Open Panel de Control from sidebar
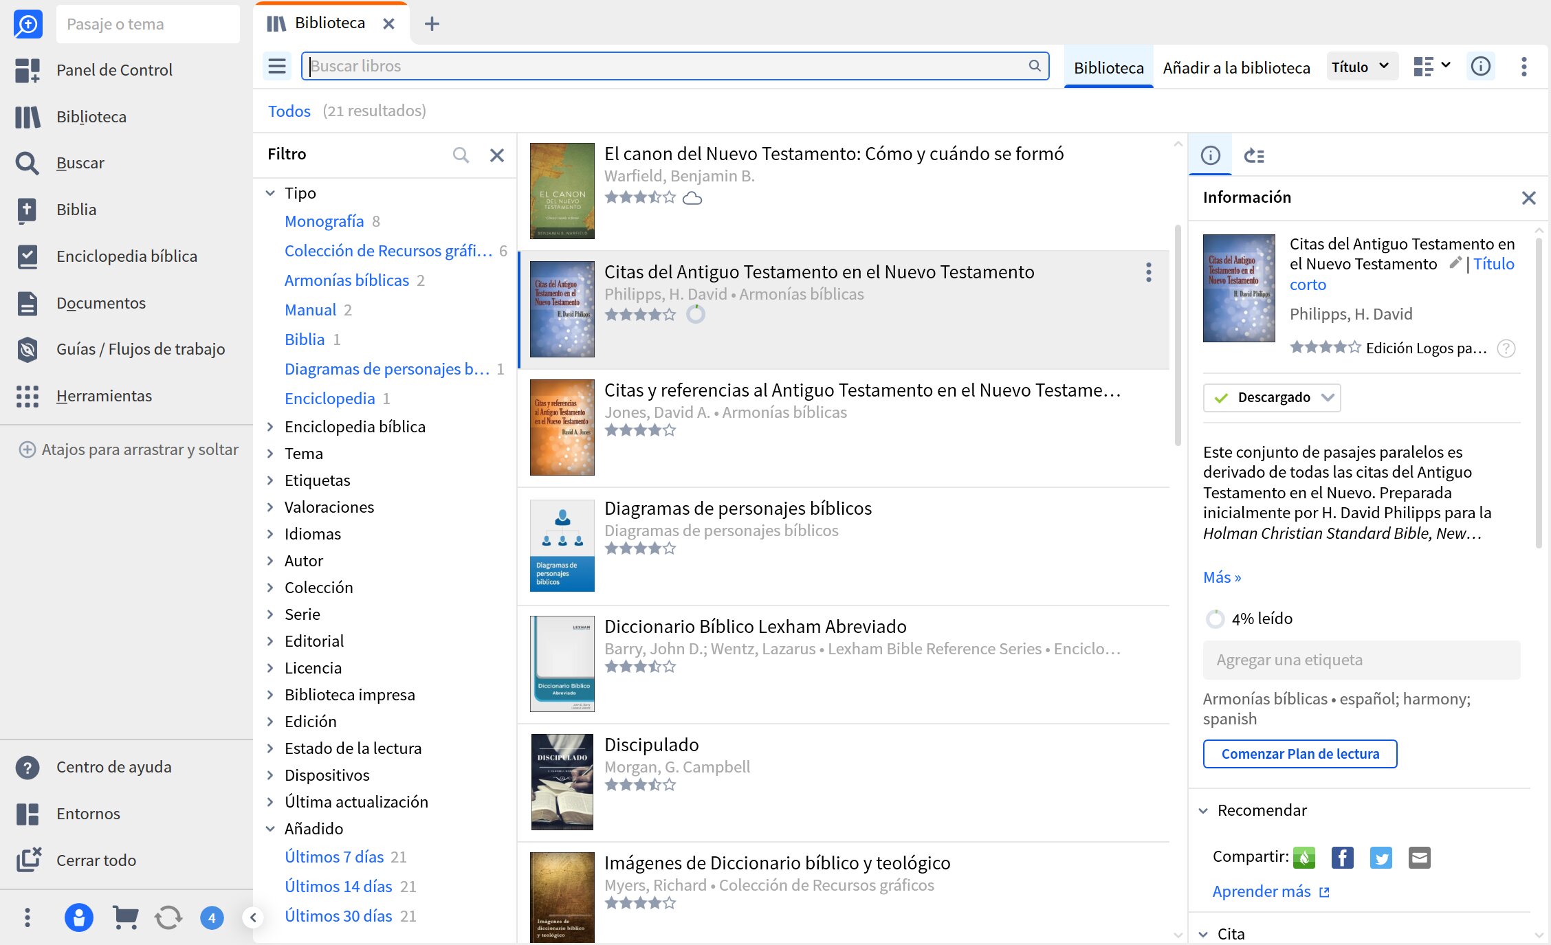This screenshot has width=1551, height=945. click(114, 70)
